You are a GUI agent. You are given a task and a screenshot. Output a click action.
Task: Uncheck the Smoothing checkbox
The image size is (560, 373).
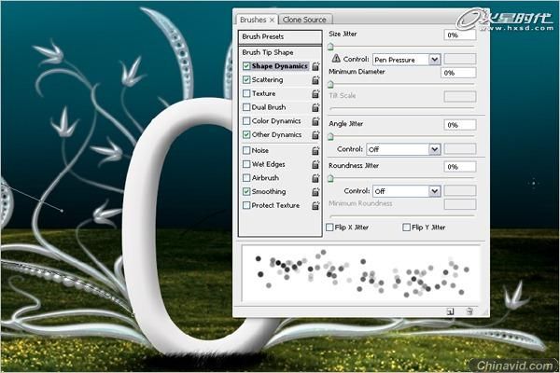point(246,192)
